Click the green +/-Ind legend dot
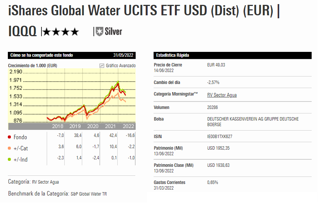 tap(10, 160)
